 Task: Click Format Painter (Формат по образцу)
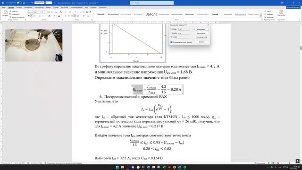coord(17,17)
